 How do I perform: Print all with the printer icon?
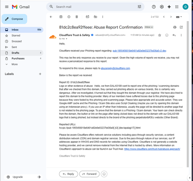click(x=175, y=27)
